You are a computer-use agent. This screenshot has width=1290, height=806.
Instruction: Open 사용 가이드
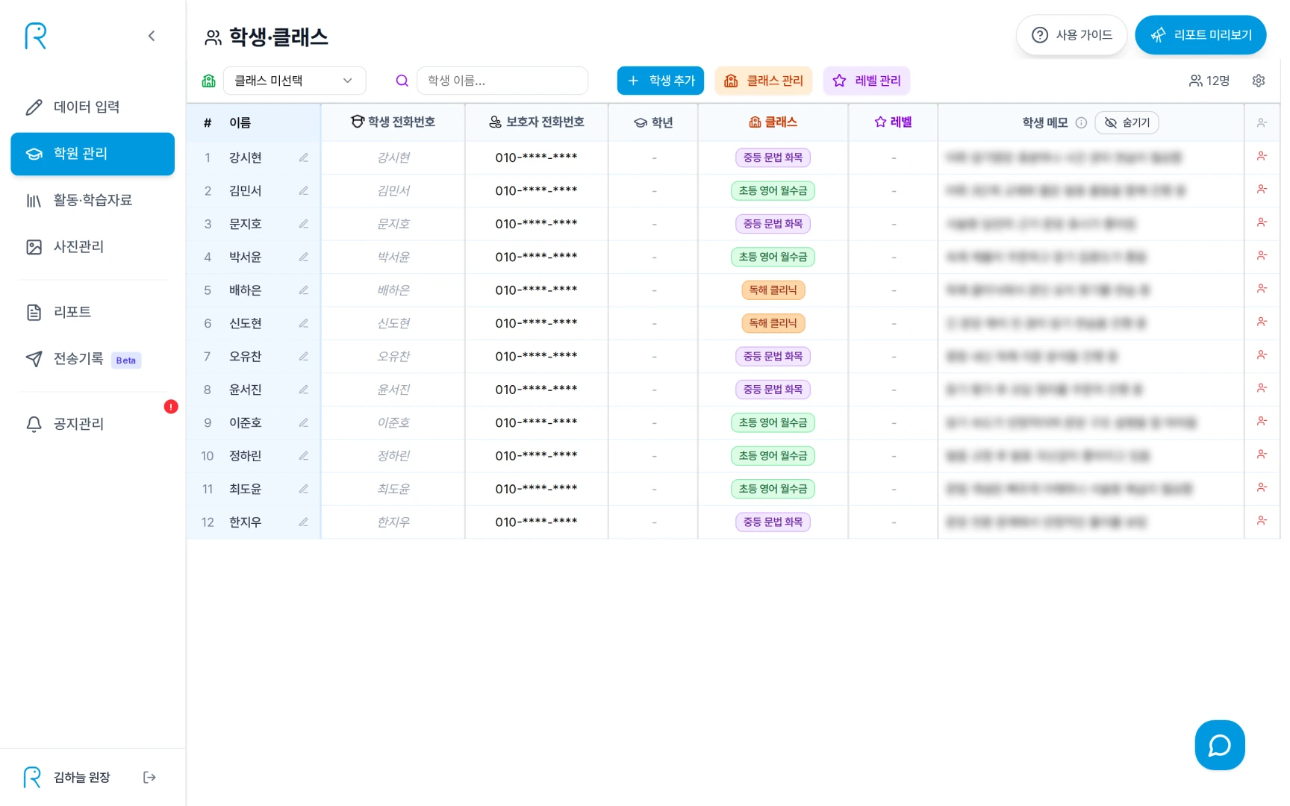coord(1071,35)
